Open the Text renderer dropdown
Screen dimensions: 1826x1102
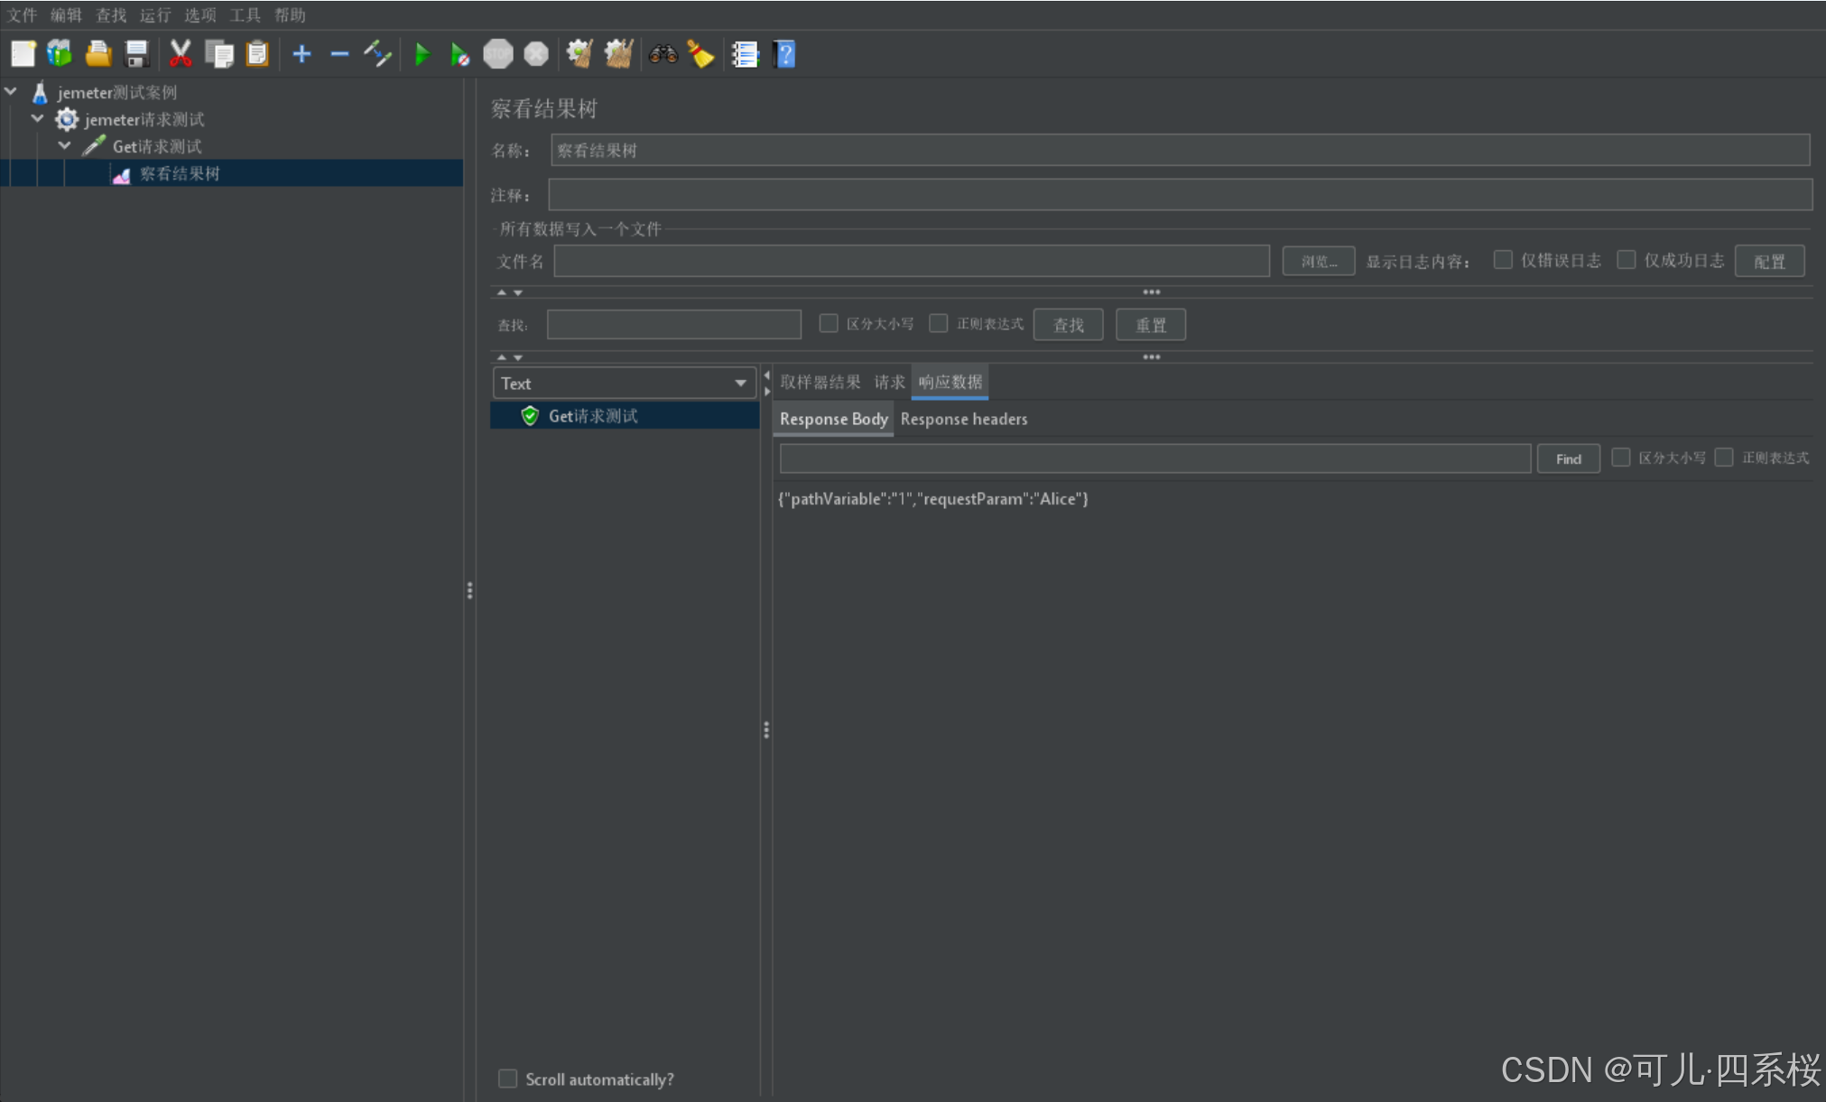(624, 383)
